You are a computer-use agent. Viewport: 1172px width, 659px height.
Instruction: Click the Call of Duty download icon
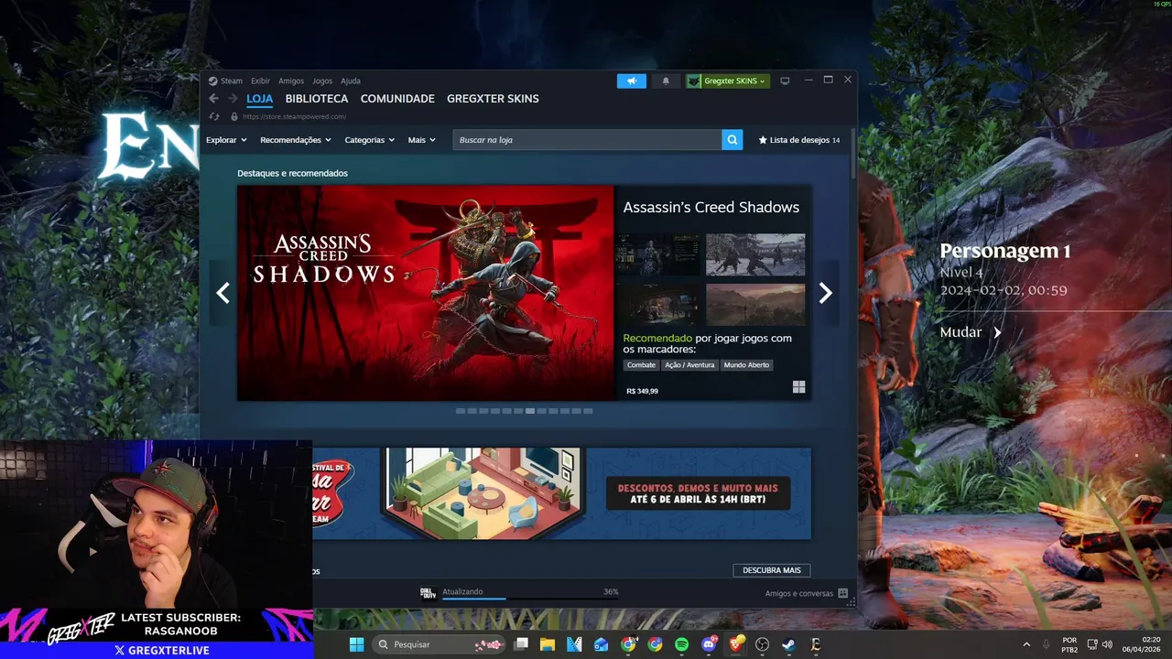point(427,593)
